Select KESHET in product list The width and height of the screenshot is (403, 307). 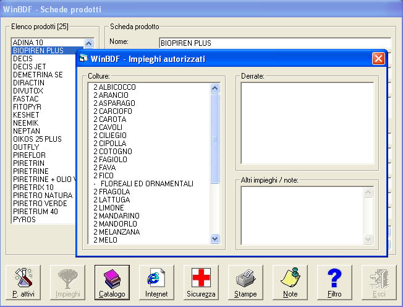[44, 115]
